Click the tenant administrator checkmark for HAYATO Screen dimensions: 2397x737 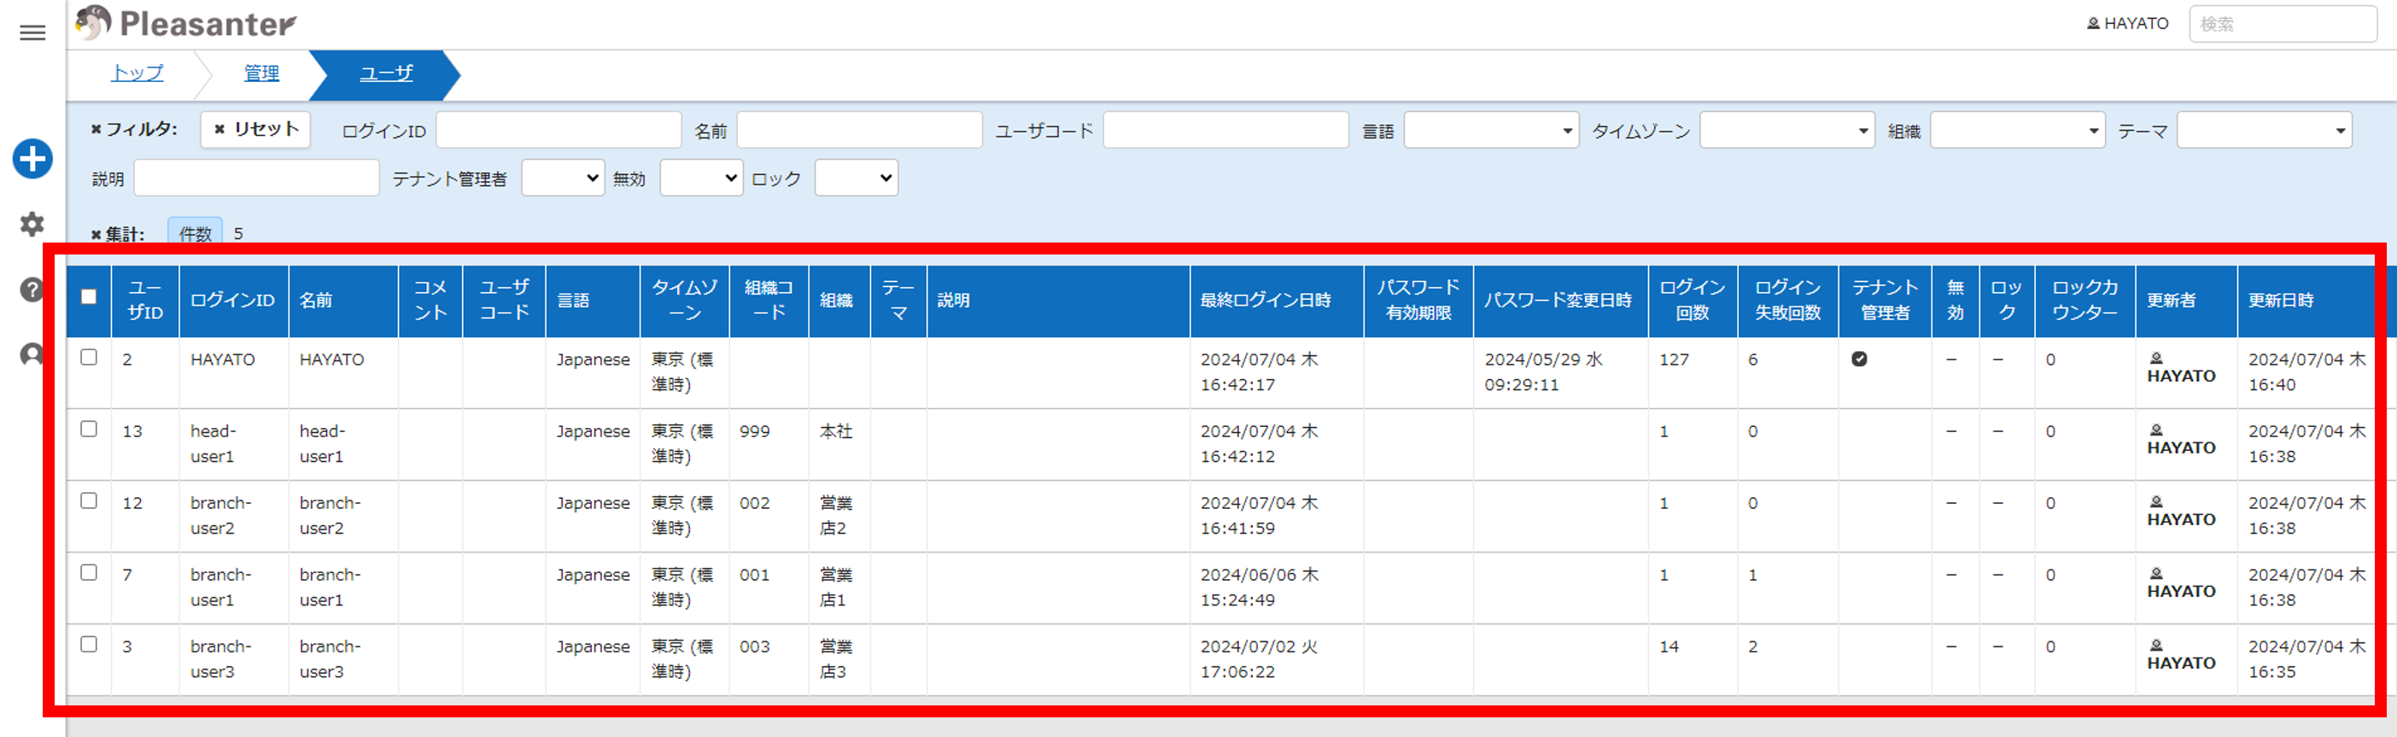(x=1859, y=360)
